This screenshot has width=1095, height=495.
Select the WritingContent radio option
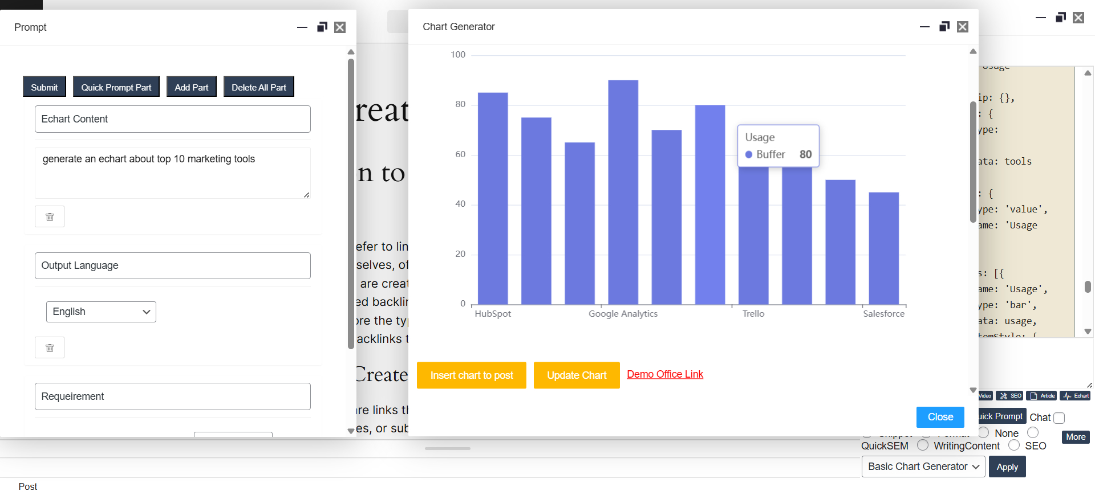pos(923,445)
